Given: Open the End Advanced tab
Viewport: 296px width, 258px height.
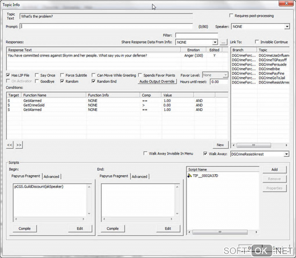Looking at the screenshot, I should [140, 176].
